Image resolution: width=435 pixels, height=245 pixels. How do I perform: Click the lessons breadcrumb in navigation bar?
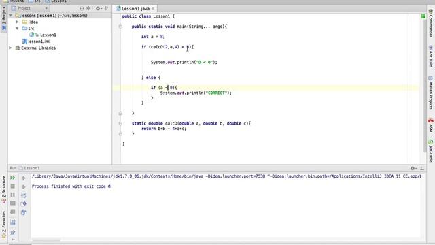(14, 1)
